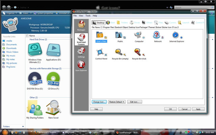Open the CD Drive (F:)

53,81
